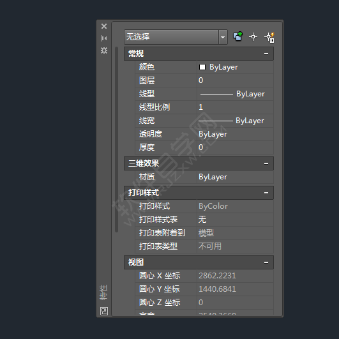Click the Select Objects crosshair icon
Viewport: 339px width, 339px height.
pyautogui.click(x=253, y=37)
